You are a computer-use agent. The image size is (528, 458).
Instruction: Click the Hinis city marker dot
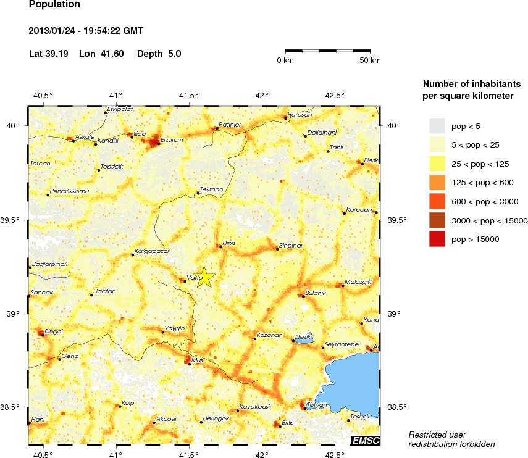point(220,246)
